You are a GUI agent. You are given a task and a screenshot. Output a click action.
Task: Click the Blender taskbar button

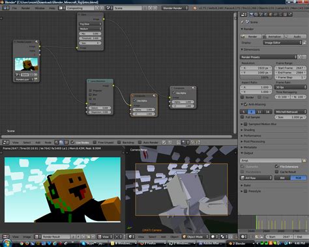(x=240, y=243)
